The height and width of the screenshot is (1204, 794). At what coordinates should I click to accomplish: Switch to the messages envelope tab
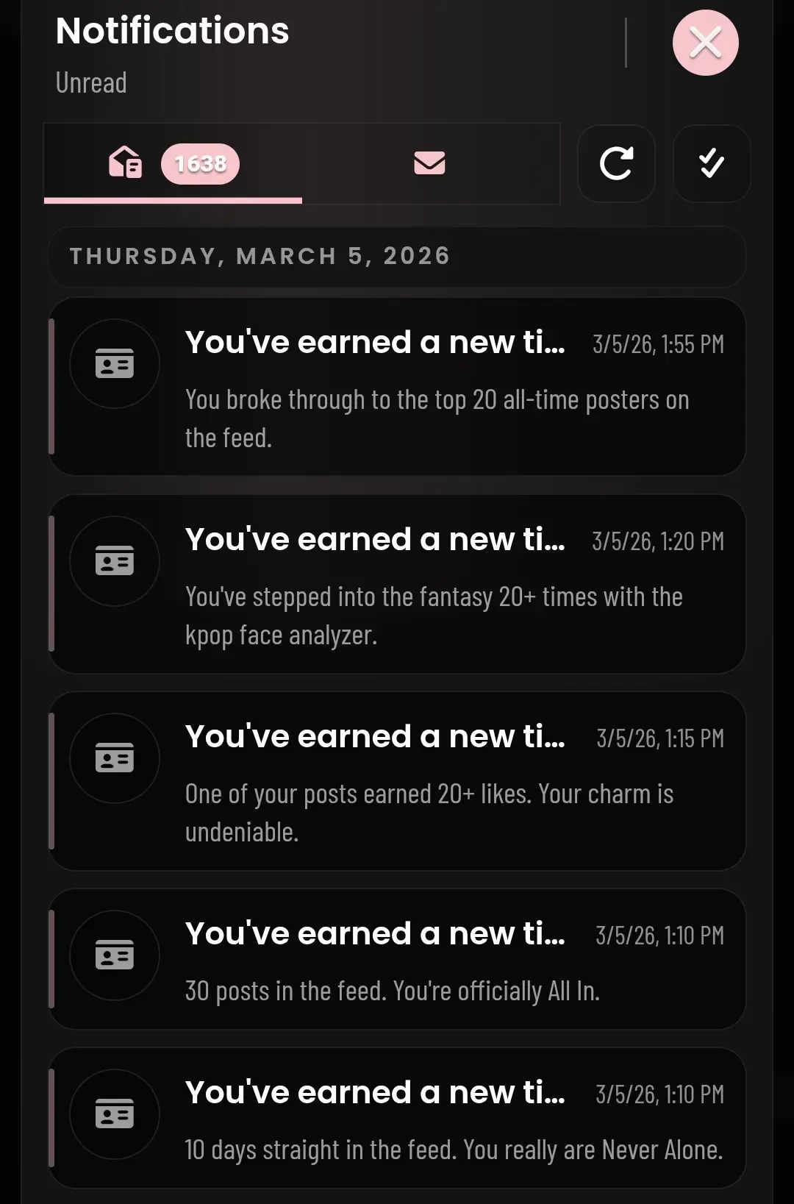[x=430, y=163]
